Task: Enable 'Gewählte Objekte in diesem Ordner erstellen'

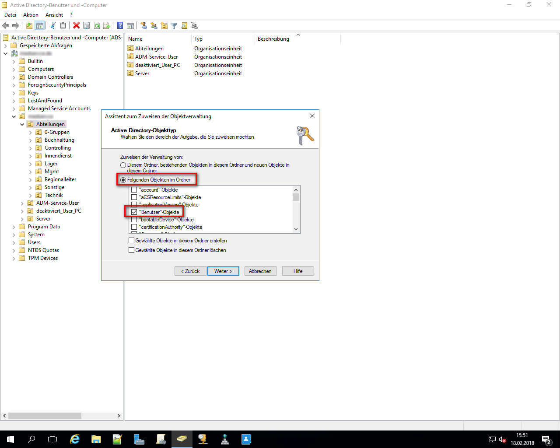Action: 131,241
